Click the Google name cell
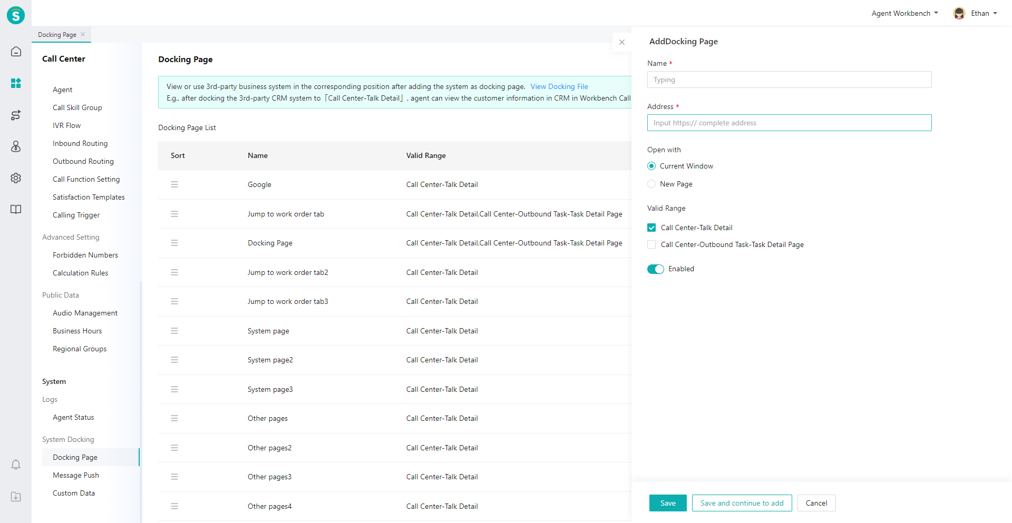Image resolution: width=1012 pixels, height=523 pixels. pos(259,184)
